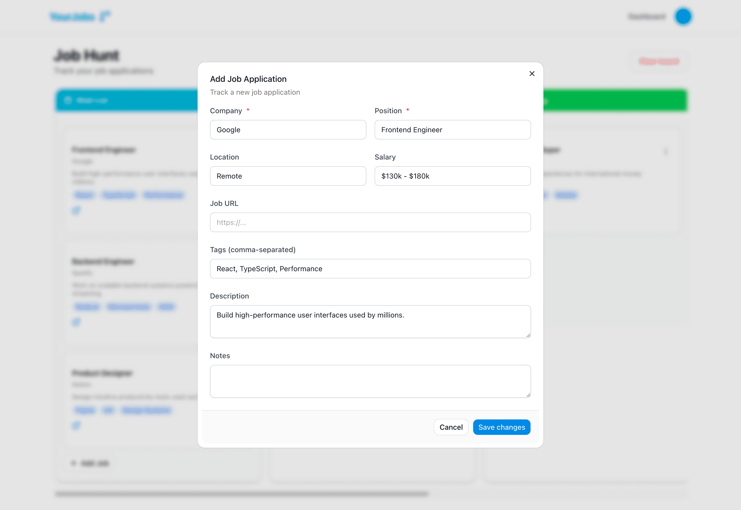Click the required asterisk beside the Company label

coord(248,110)
